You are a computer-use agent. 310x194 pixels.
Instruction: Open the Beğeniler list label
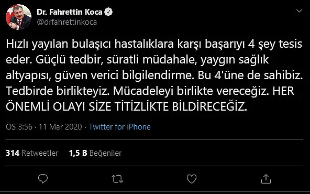(105, 153)
